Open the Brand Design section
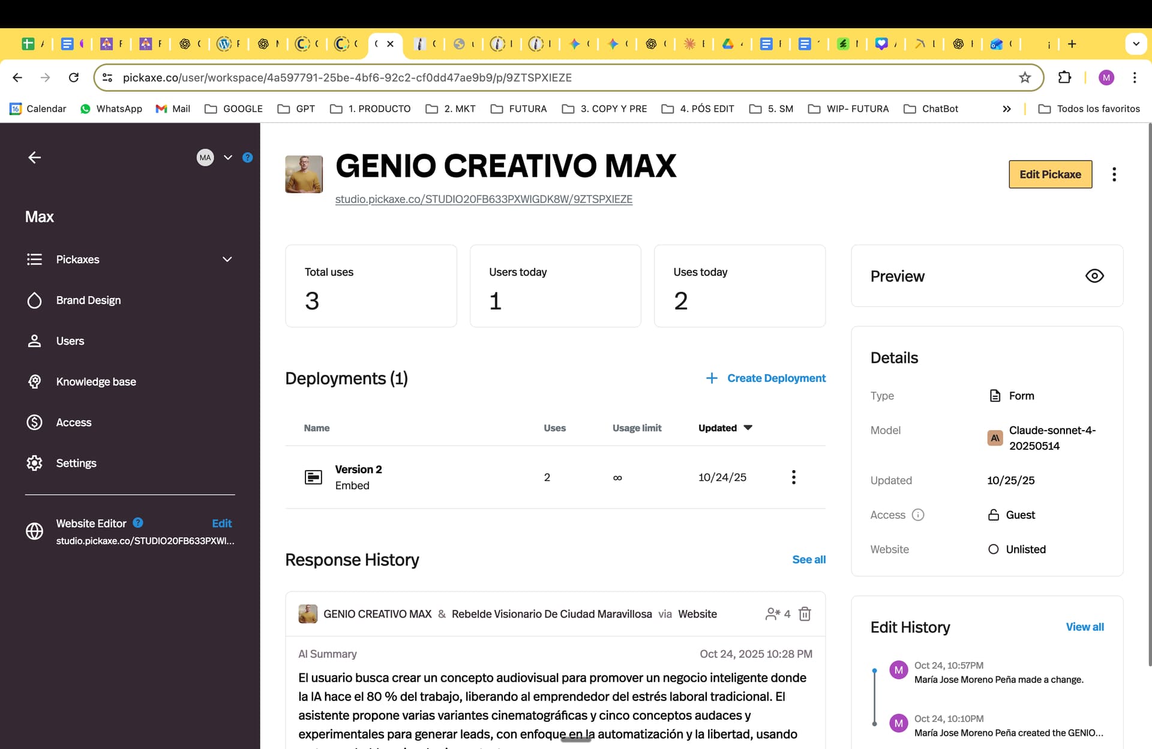 coord(88,300)
